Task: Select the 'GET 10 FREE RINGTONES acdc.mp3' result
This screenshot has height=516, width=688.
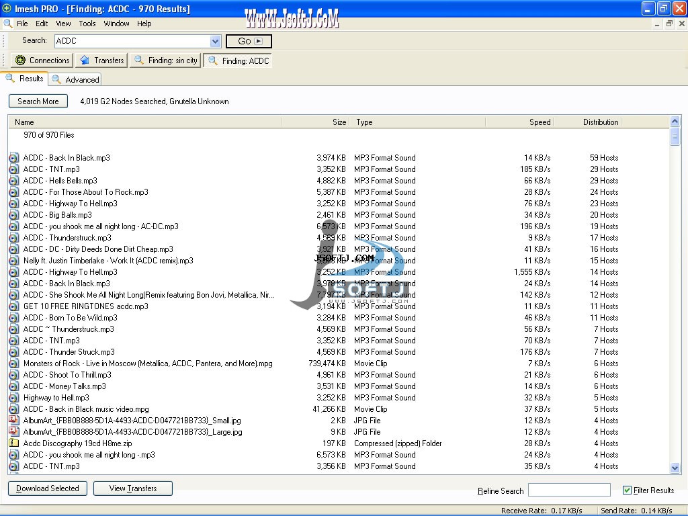Action: pyautogui.click(x=85, y=306)
